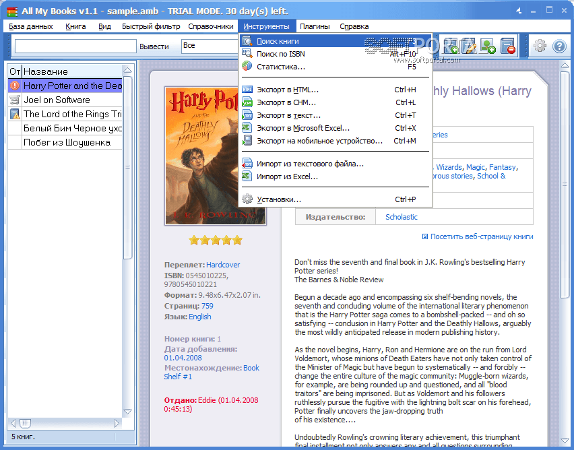The image size is (574, 450).
Task: Click the Excel icon beside Импорт из Excel
Action: pos(247,176)
